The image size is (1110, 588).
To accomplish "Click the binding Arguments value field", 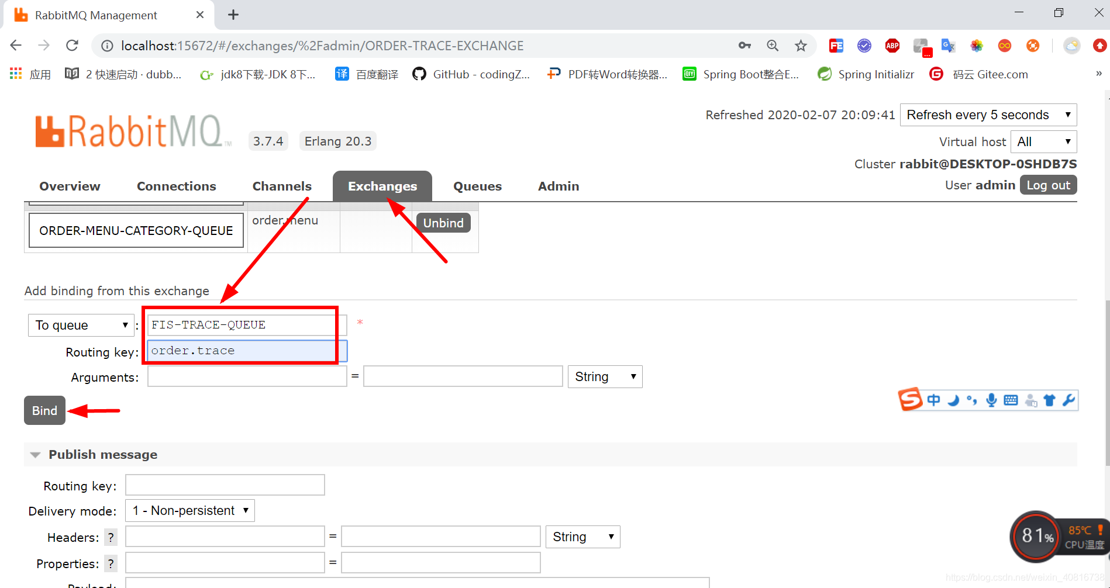I will coord(463,377).
